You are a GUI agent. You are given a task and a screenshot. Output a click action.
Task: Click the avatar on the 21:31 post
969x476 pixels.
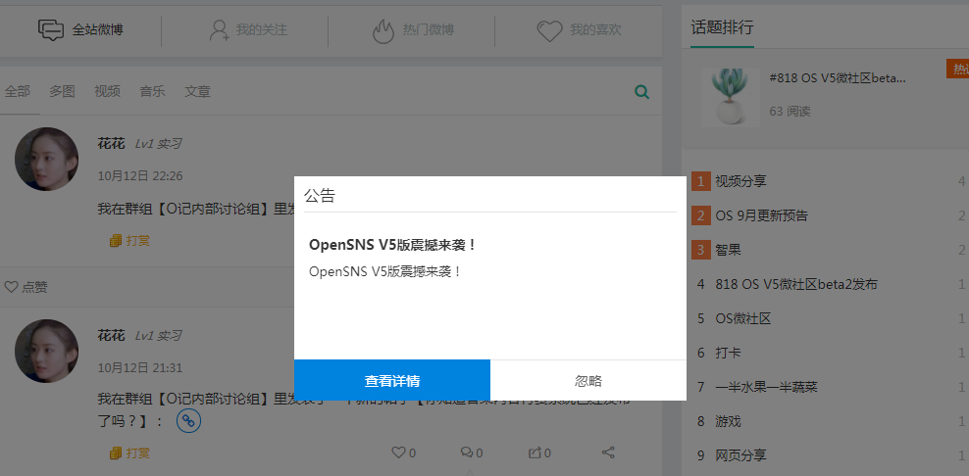coord(46,351)
